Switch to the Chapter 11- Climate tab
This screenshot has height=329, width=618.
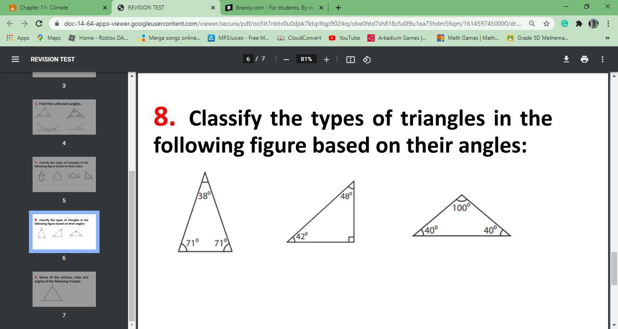[x=57, y=8]
